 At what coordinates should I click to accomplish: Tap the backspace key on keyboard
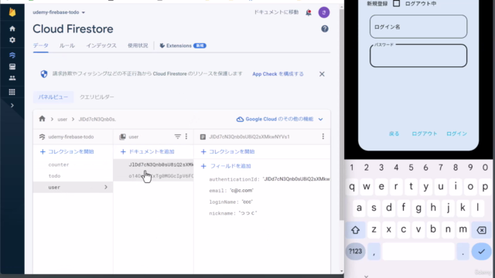481,230
